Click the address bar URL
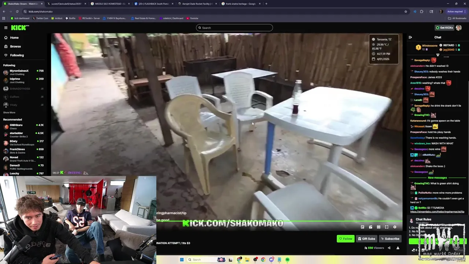The height and width of the screenshot is (264, 469). pos(40,11)
